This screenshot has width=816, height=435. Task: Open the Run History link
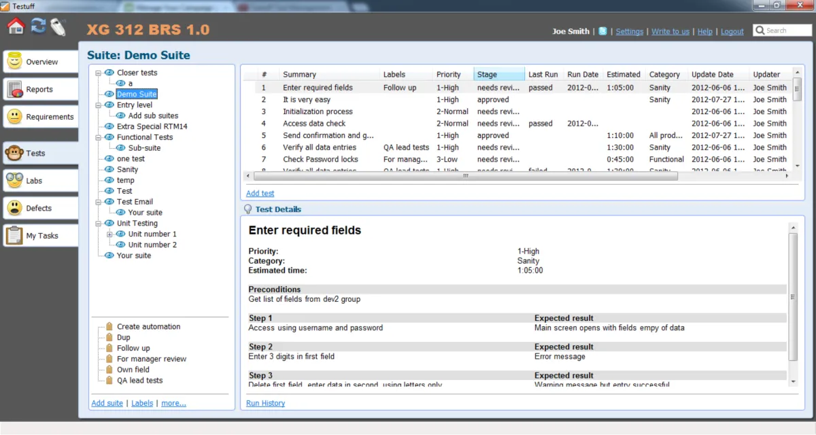[x=265, y=403]
